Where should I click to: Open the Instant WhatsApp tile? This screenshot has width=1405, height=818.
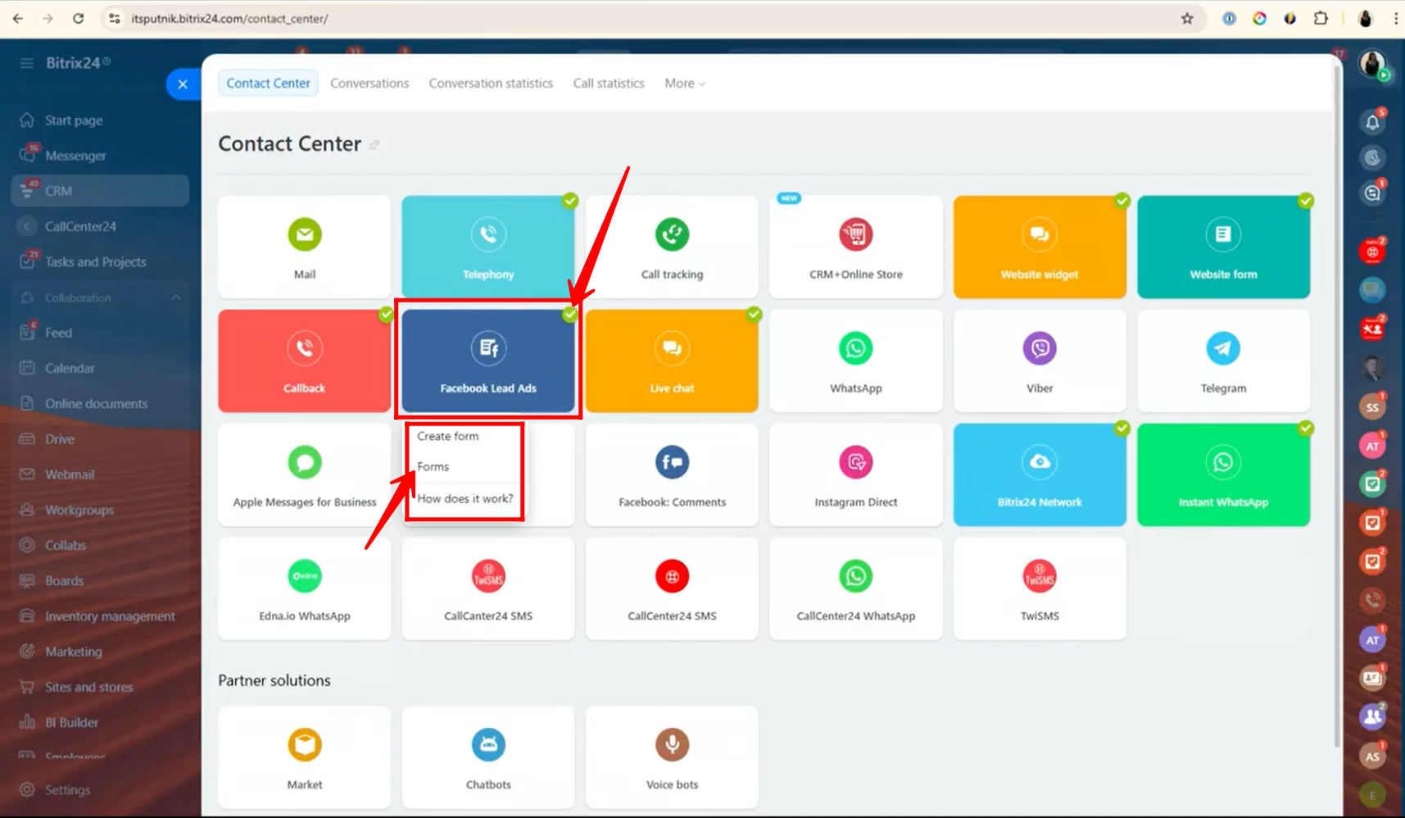(1223, 475)
